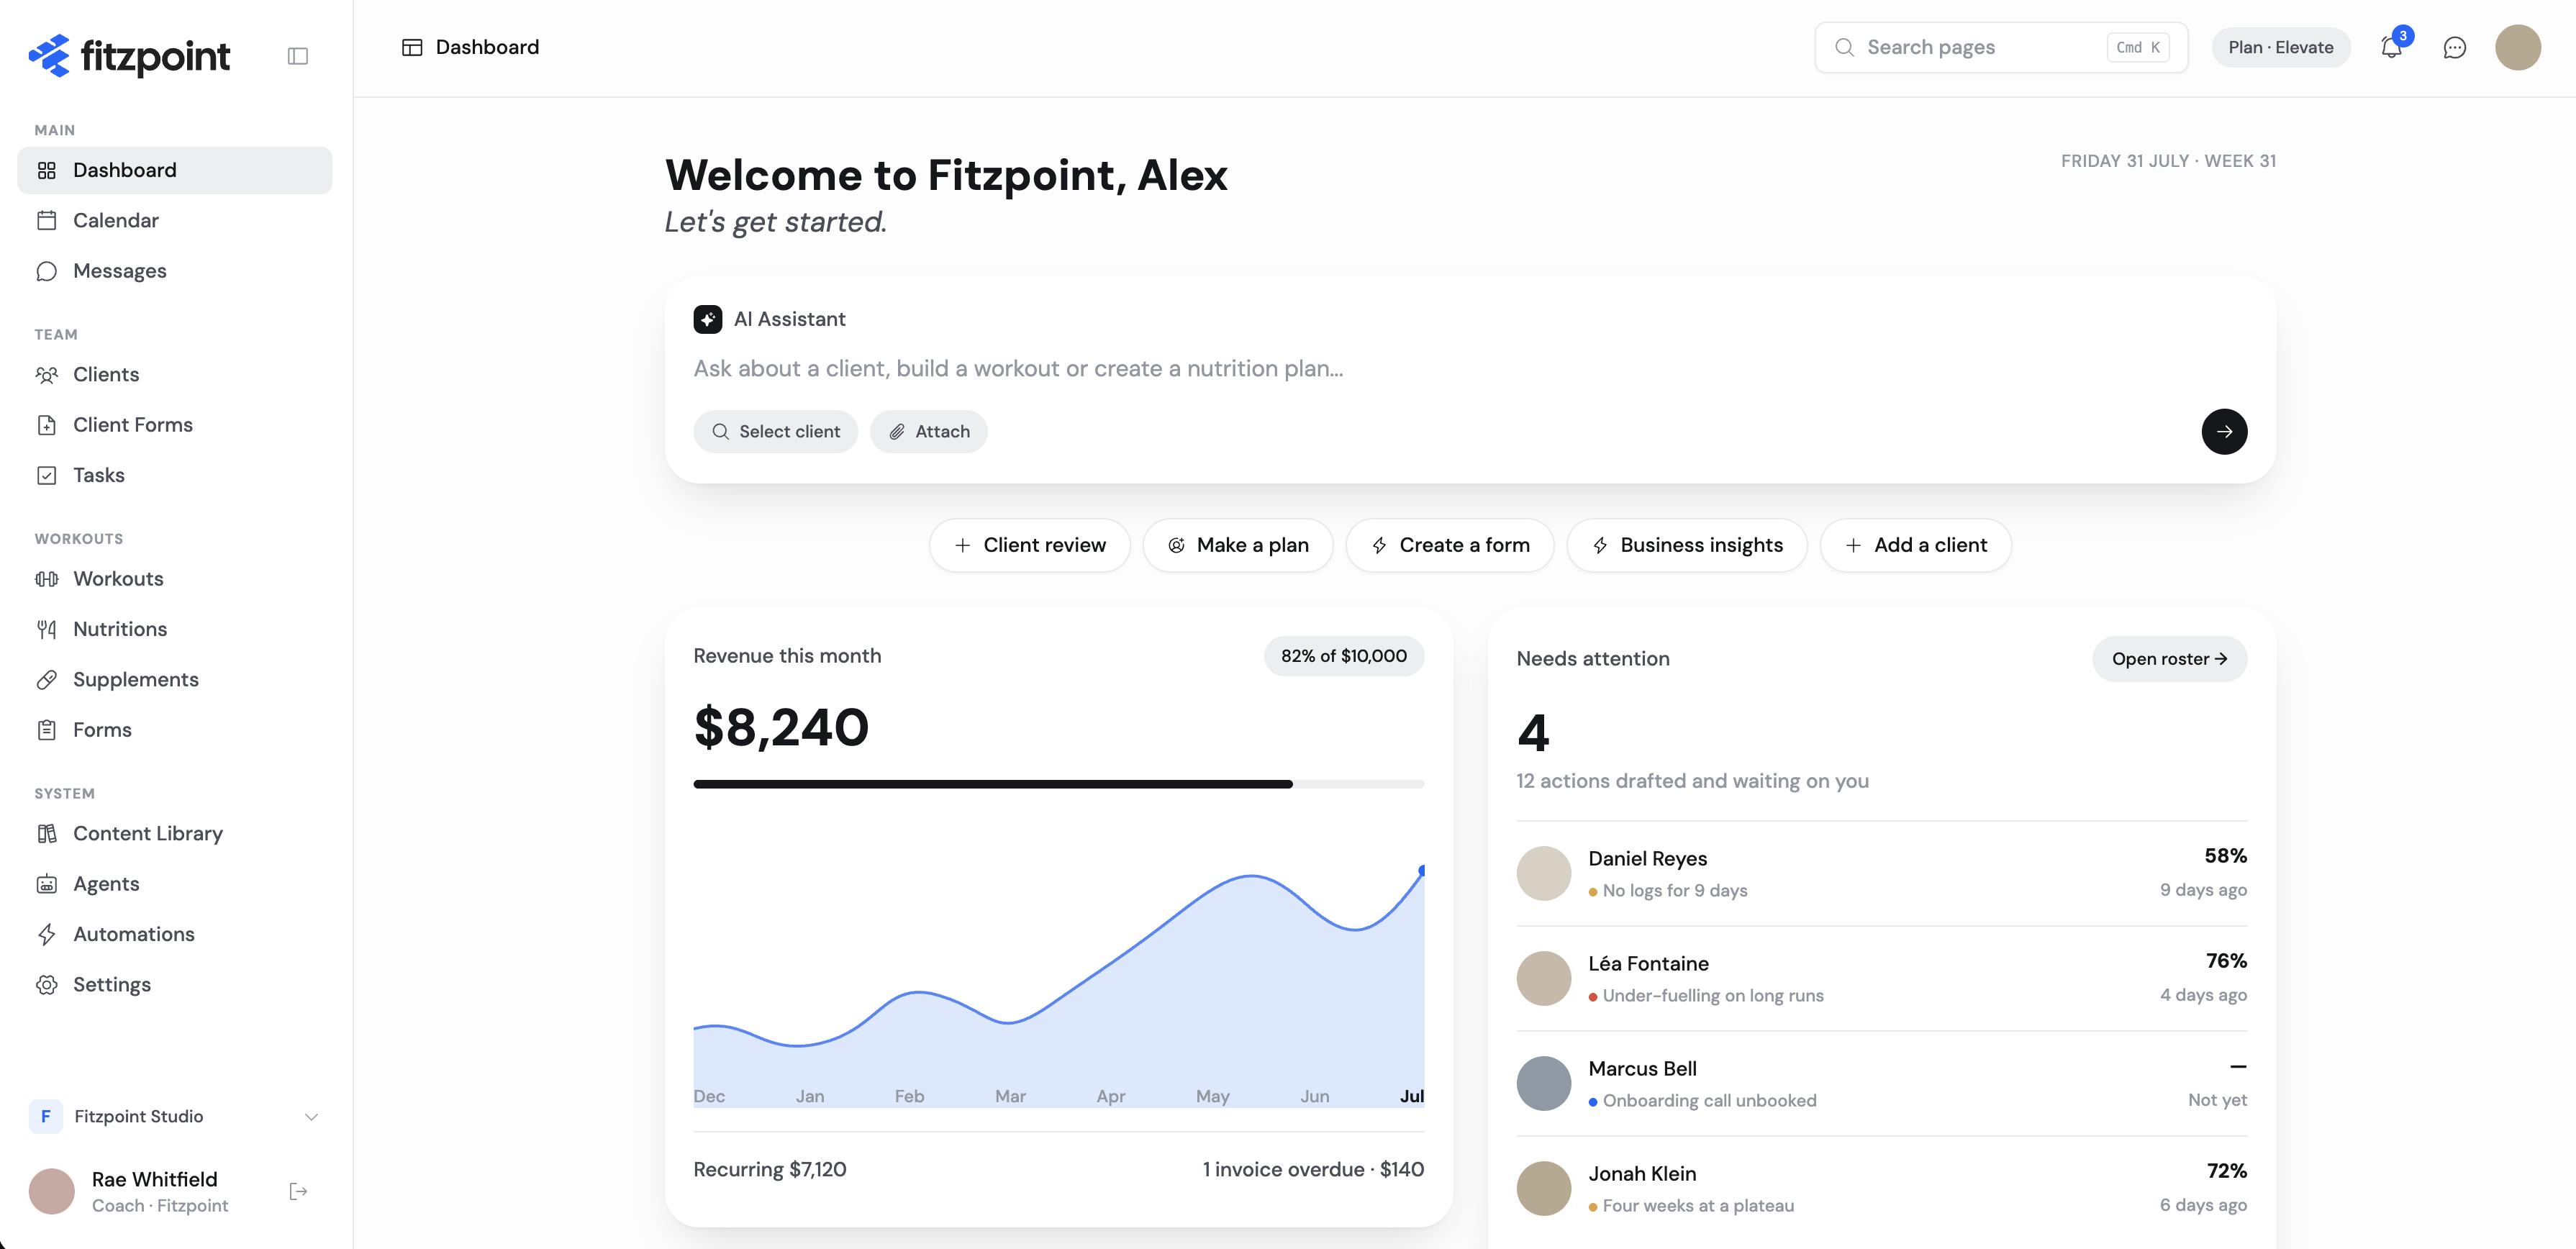Open the Dashboard menu item
2576x1249 pixels.
click(175, 170)
